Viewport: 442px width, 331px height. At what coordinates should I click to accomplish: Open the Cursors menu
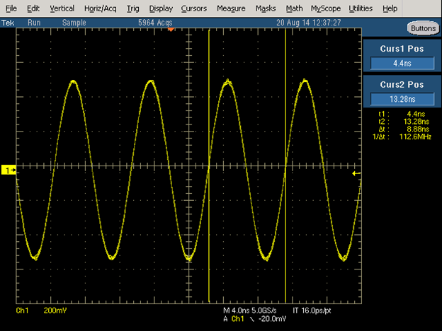pyautogui.click(x=194, y=8)
